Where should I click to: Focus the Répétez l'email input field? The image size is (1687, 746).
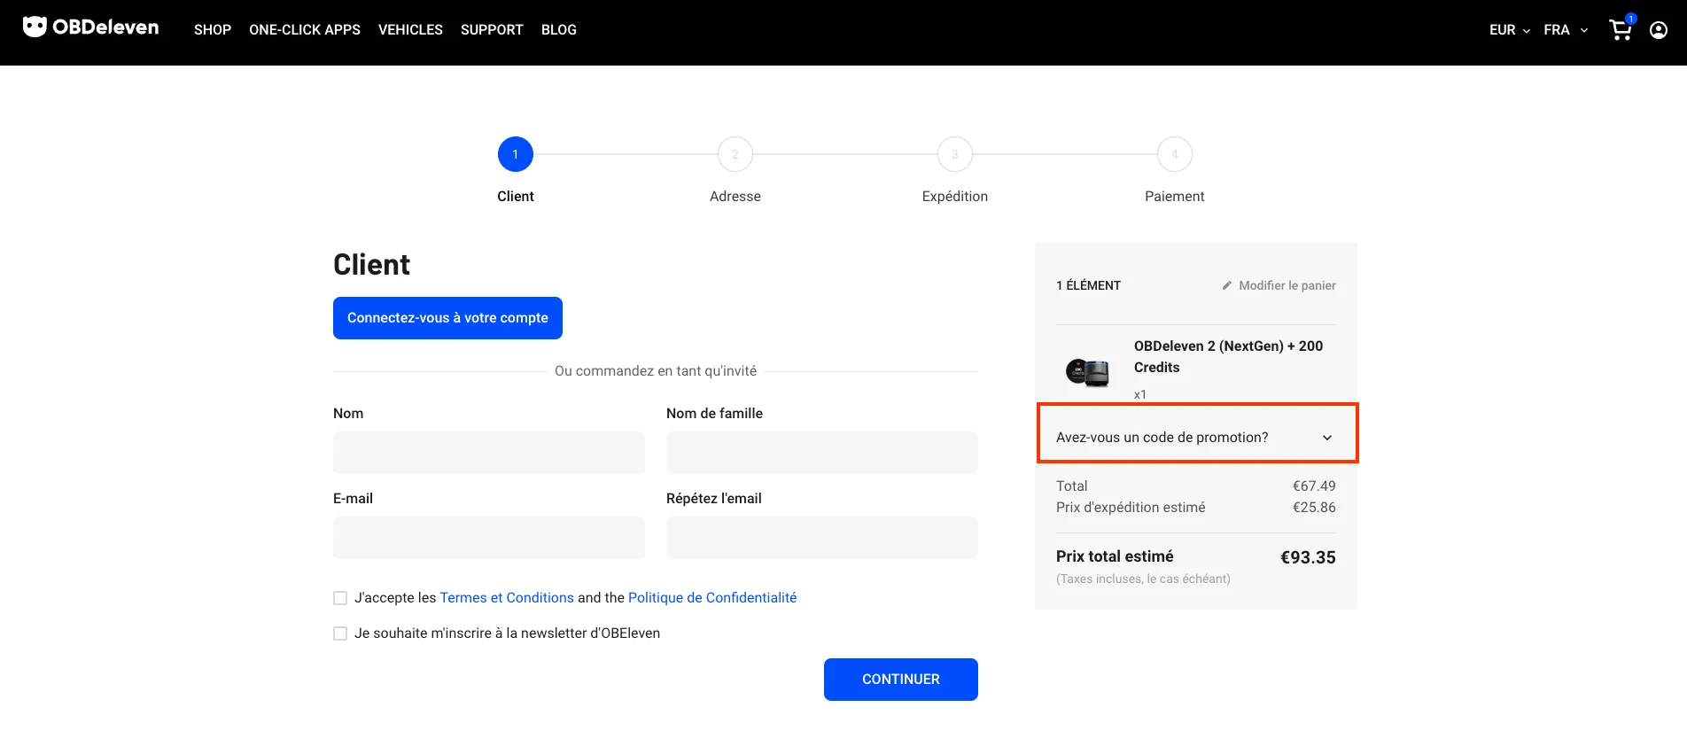(x=822, y=538)
